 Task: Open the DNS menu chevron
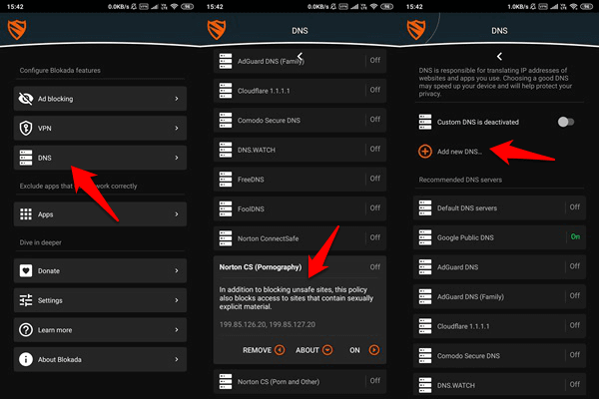(177, 158)
